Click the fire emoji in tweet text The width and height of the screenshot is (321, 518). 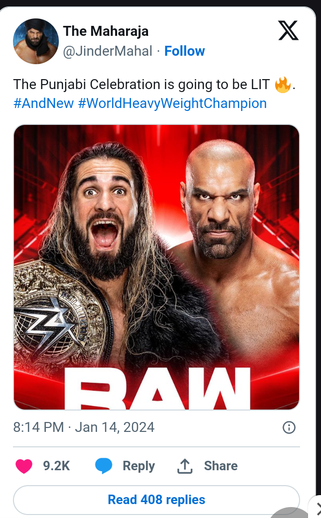click(283, 85)
